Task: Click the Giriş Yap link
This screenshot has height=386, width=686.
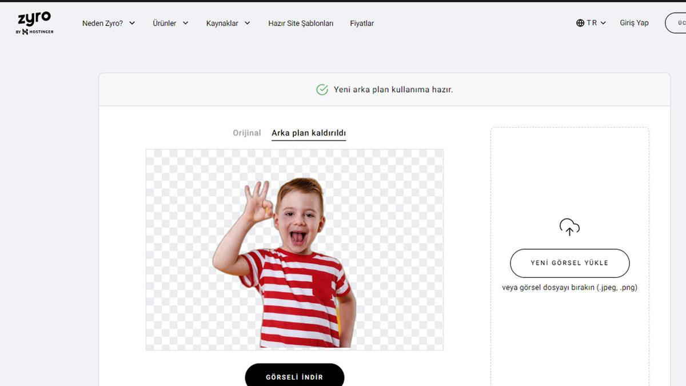Action: pos(634,22)
